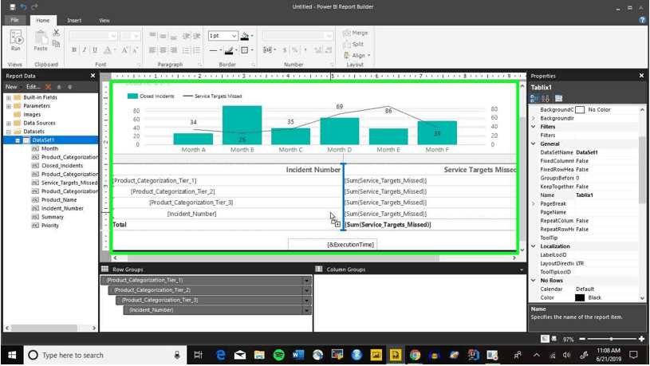Click the percent format icon

click(295, 50)
